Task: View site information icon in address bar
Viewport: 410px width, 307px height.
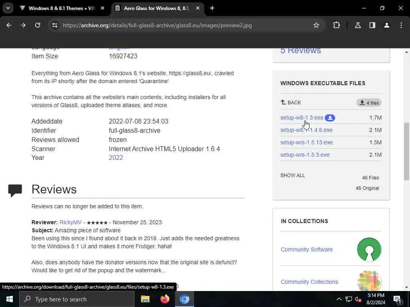Action: click(54, 25)
